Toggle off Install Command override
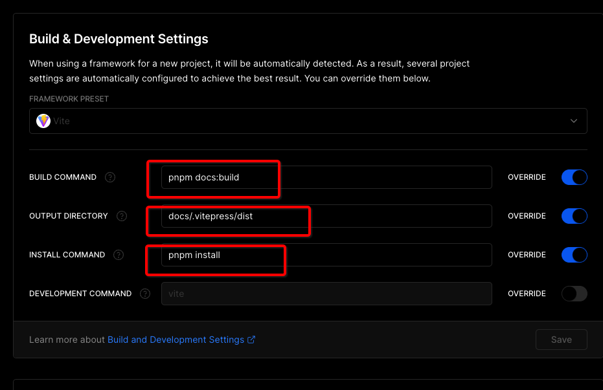The width and height of the screenshot is (603, 390). [574, 255]
